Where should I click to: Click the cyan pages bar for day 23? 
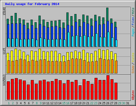[x=96, y=40]
